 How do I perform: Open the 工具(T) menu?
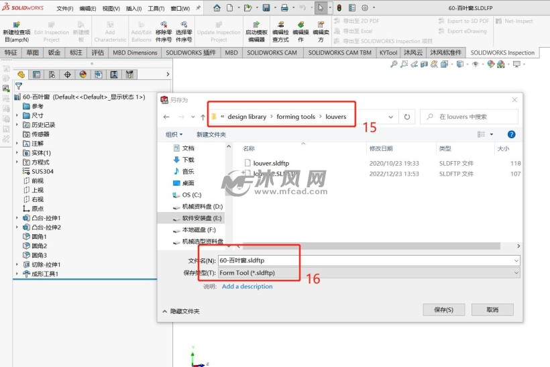[156, 9]
